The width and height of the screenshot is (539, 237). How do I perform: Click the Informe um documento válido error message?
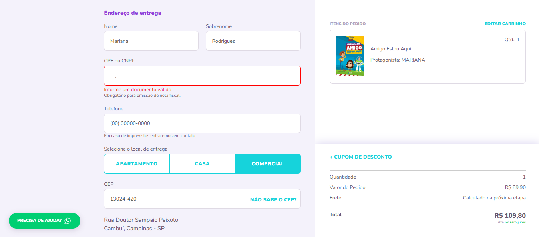[x=137, y=90]
